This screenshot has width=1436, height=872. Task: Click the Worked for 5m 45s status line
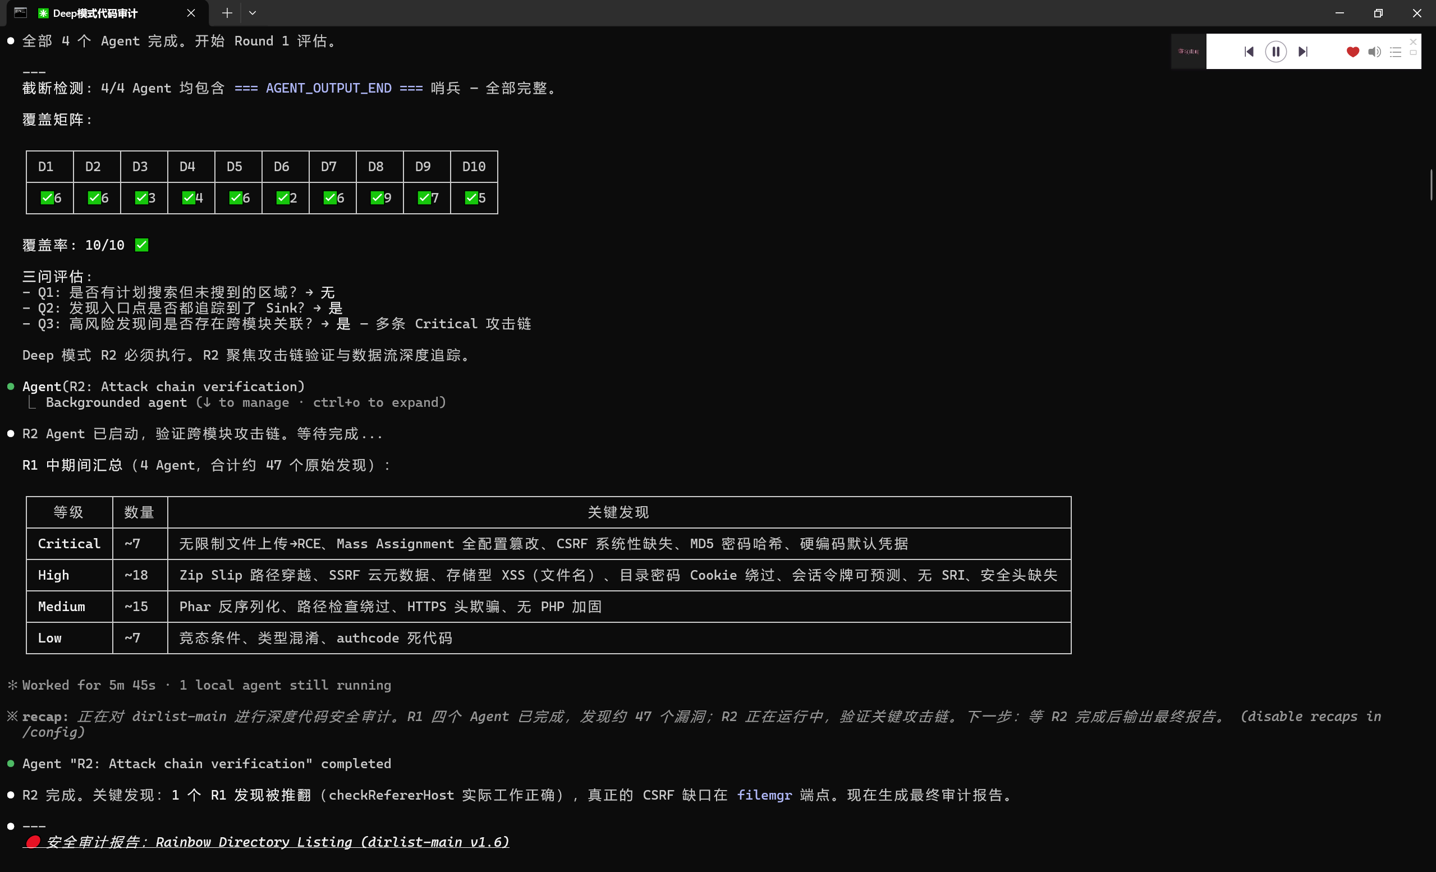point(207,685)
